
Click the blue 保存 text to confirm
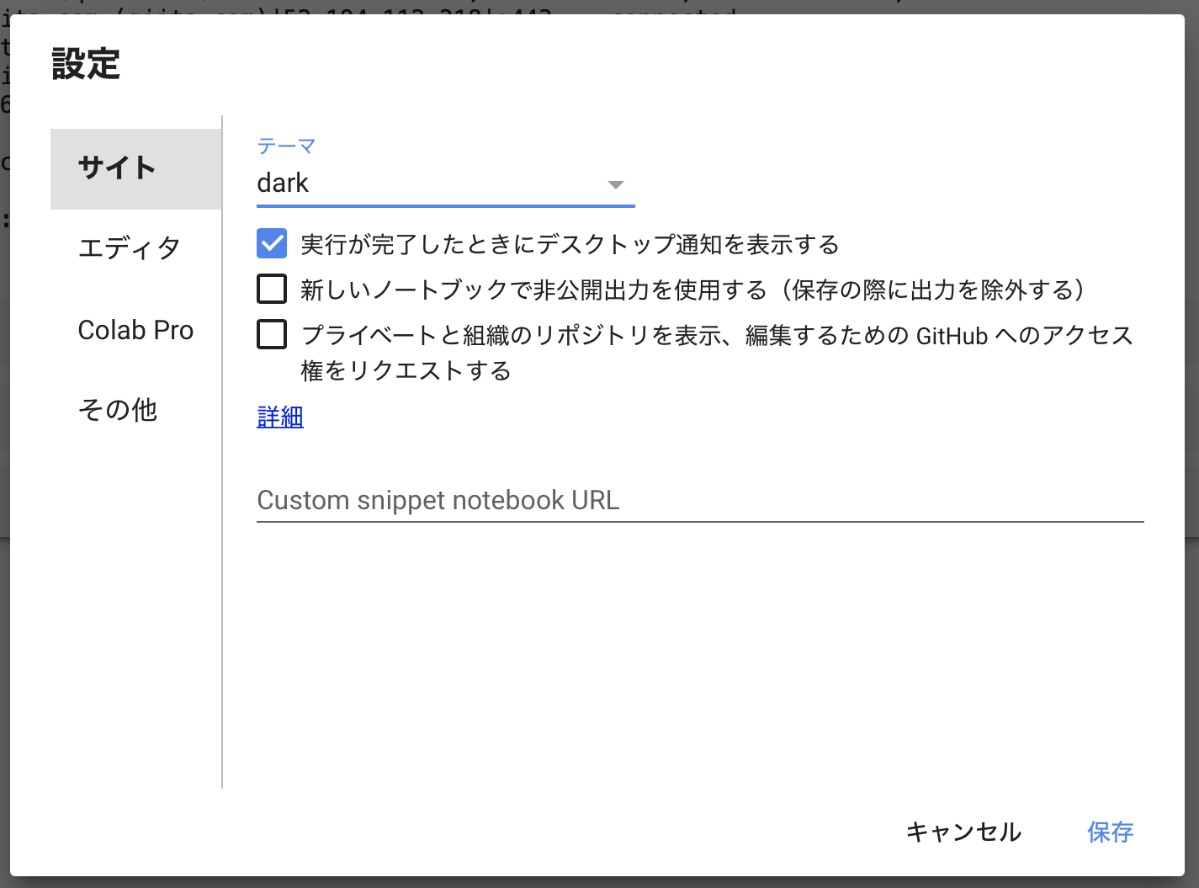click(1109, 832)
